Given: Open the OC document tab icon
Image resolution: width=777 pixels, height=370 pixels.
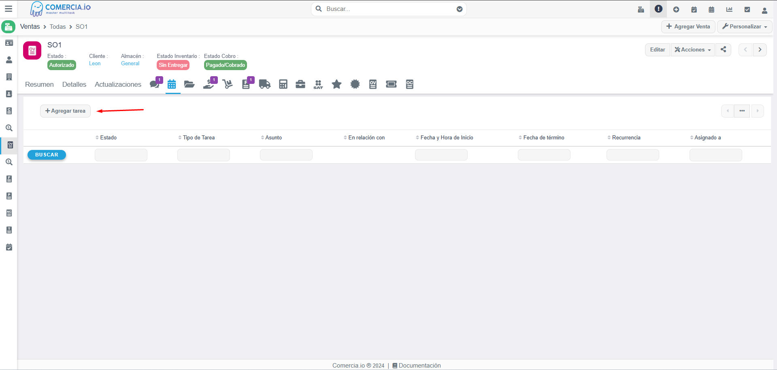Looking at the screenshot, I should [410, 84].
